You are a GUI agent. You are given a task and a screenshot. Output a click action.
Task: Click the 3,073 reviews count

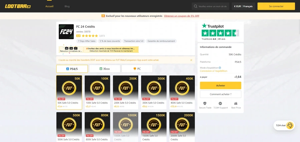[102, 36]
